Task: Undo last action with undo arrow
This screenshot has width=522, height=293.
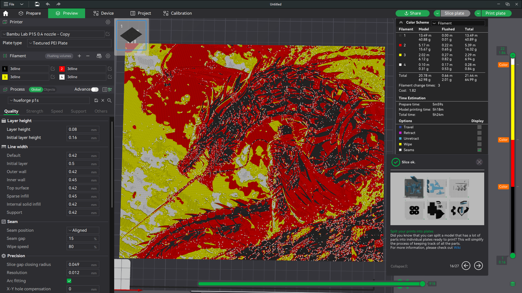Action: tap(48, 4)
